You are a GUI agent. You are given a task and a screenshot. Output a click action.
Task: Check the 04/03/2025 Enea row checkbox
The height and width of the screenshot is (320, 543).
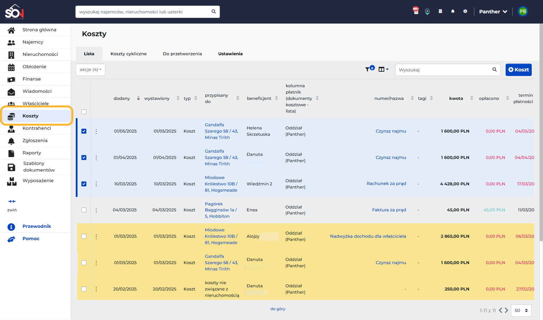[x=84, y=210]
